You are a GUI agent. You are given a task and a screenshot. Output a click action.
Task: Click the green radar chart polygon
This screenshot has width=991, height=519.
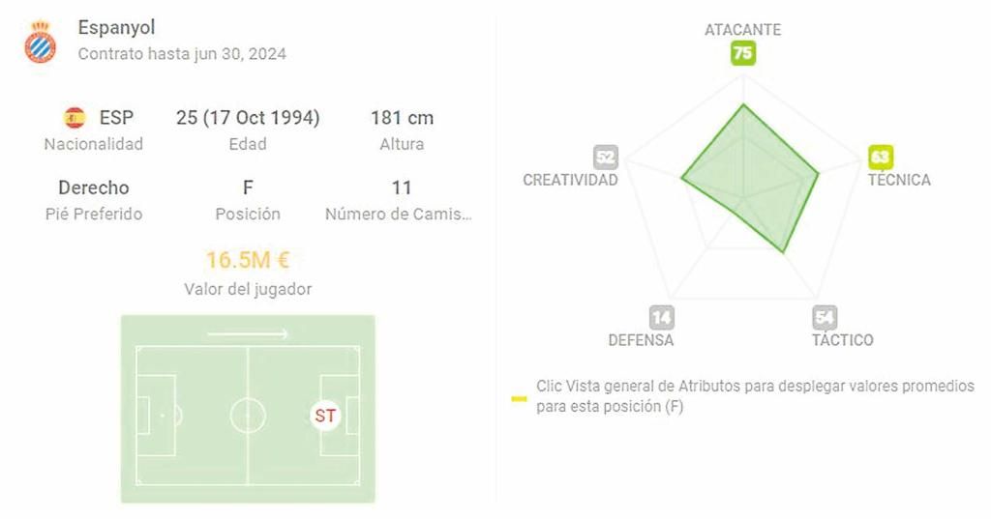(755, 179)
